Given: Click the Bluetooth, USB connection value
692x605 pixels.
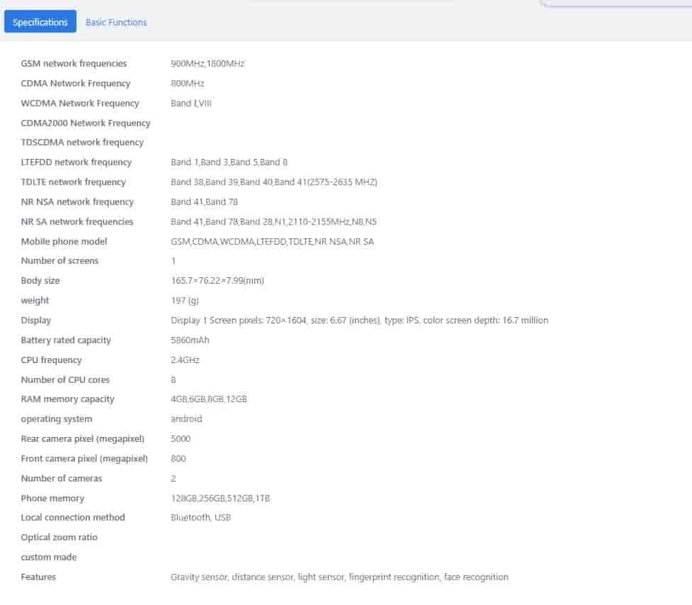Looking at the screenshot, I should coord(200,518).
